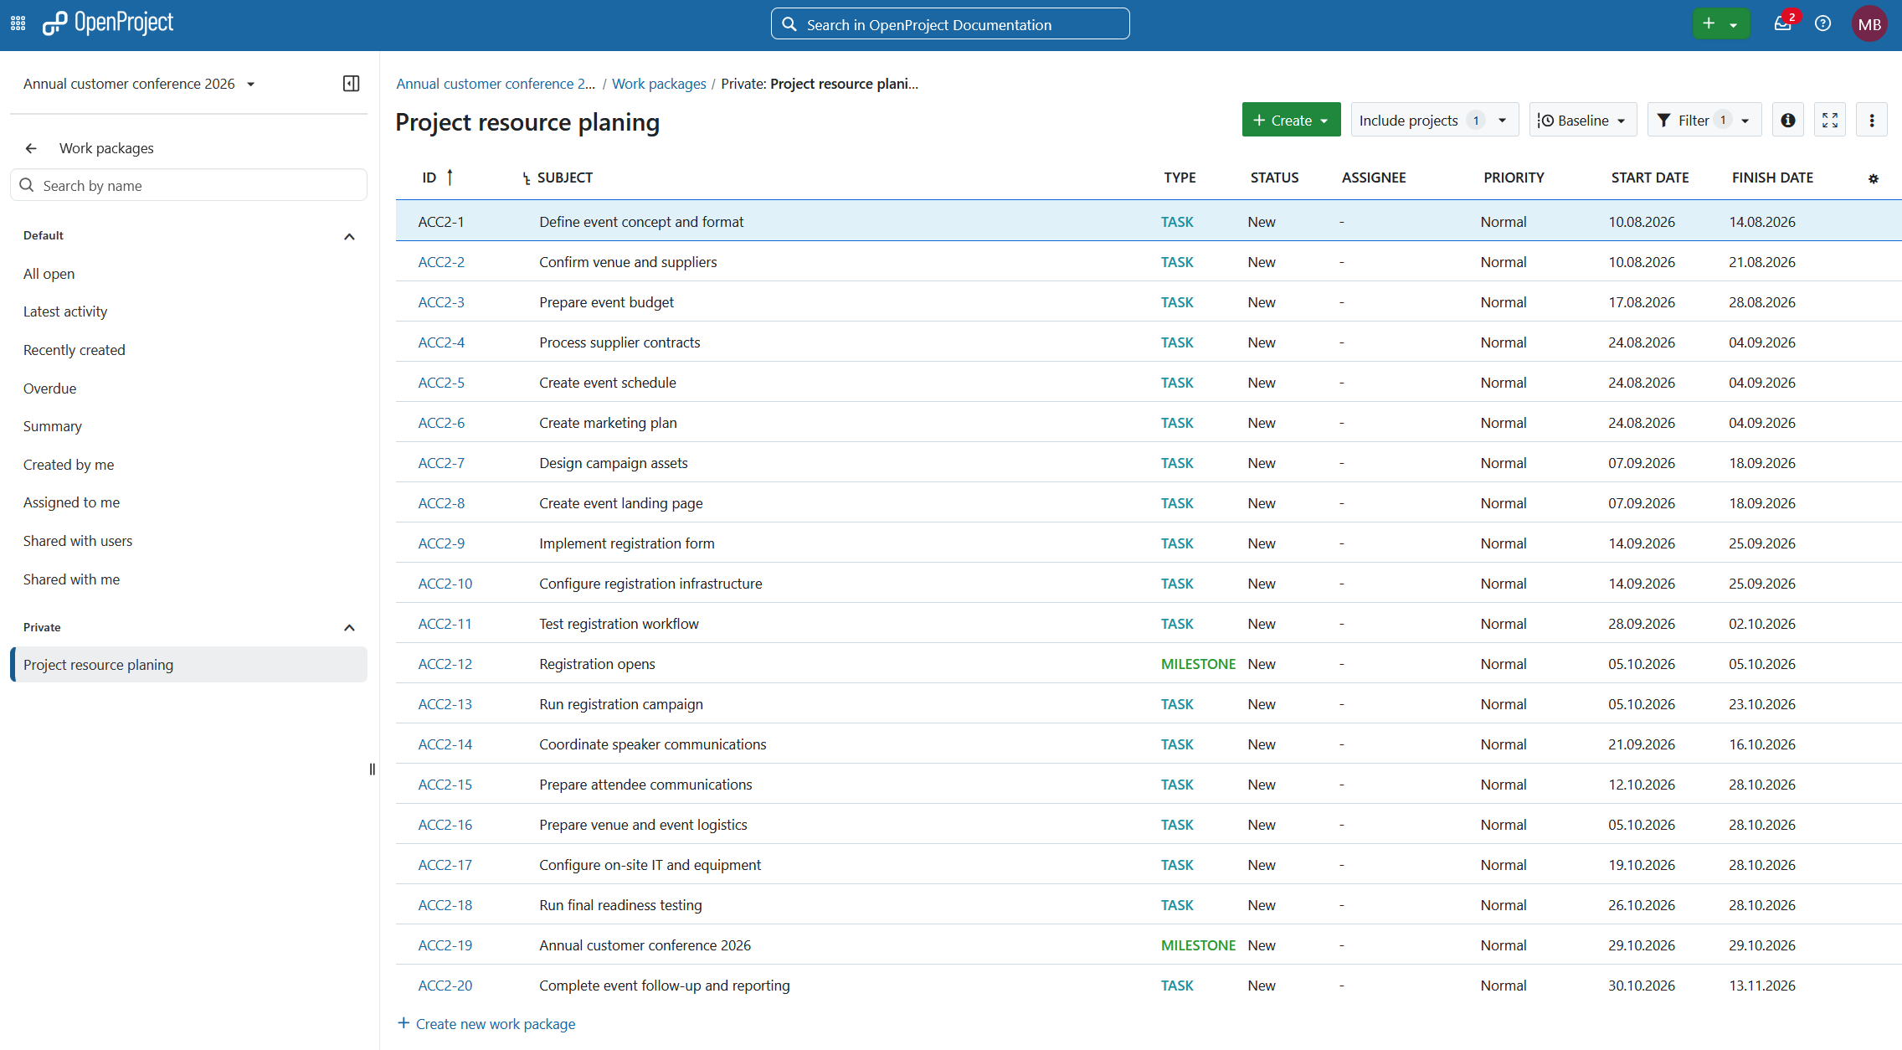
Task: Open the MB user avatar menu
Action: (x=1869, y=23)
